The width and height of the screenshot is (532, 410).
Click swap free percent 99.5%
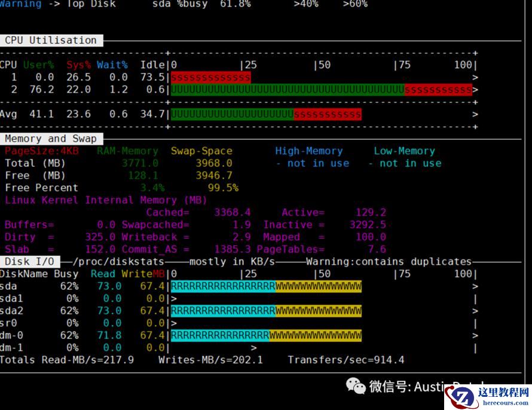click(x=223, y=188)
